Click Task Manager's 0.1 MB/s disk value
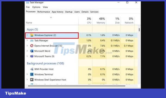The height and width of the screenshot is (98, 166). tap(115, 40)
